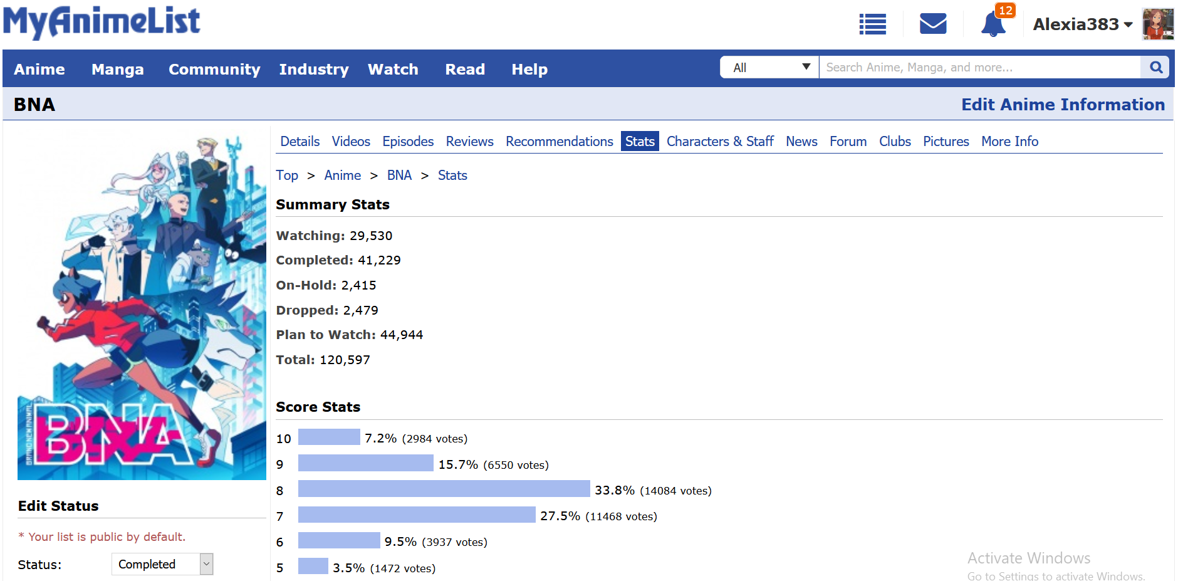Click the Anime breadcrumb link

coord(342,175)
